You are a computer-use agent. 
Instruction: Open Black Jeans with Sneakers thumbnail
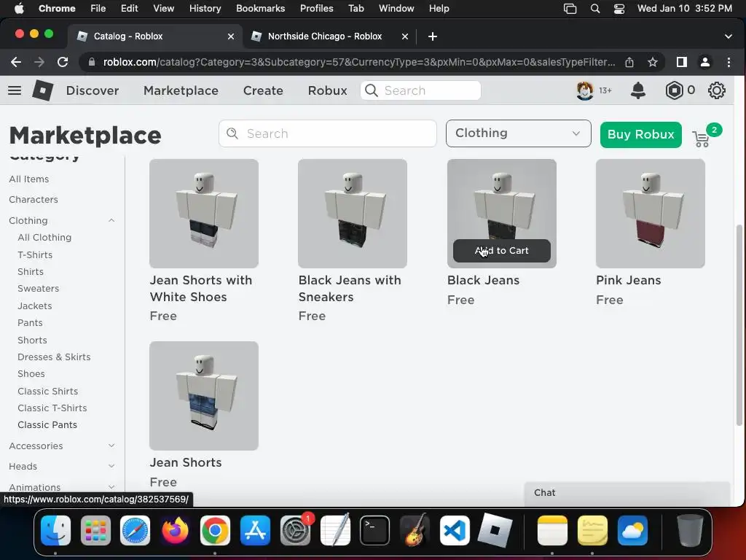click(x=352, y=214)
